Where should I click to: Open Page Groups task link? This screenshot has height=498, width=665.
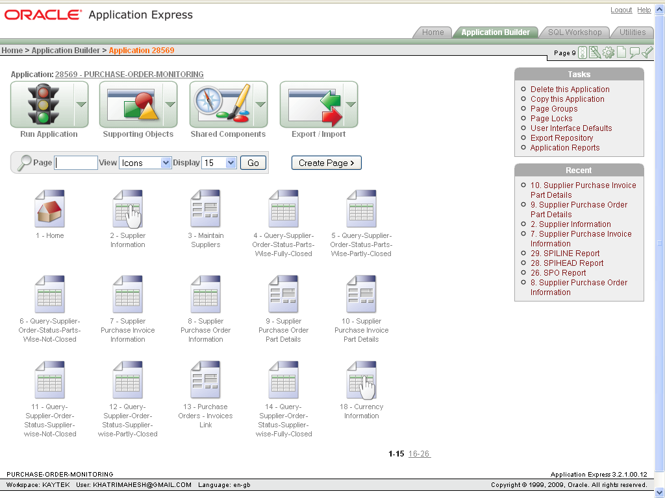point(553,108)
